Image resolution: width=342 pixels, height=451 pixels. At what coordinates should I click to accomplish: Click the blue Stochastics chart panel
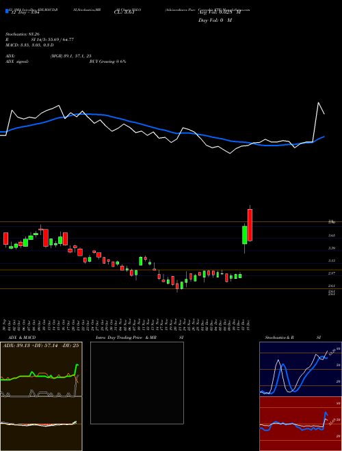(x=300, y=369)
